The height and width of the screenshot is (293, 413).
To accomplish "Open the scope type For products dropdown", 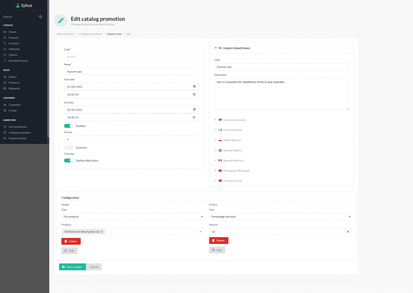I will pyautogui.click(x=132, y=217).
